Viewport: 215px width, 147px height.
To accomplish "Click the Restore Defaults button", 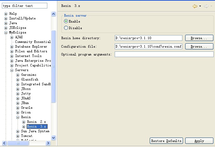I will tap(166, 141).
